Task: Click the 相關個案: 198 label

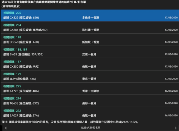Action: click(12, 38)
